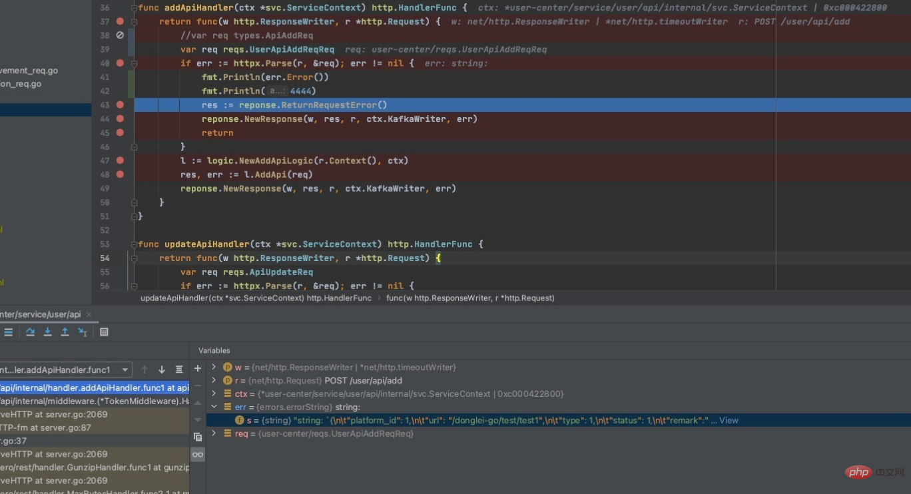The height and width of the screenshot is (494, 911).
Task: Expand the r variable node
Action: (214, 380)
